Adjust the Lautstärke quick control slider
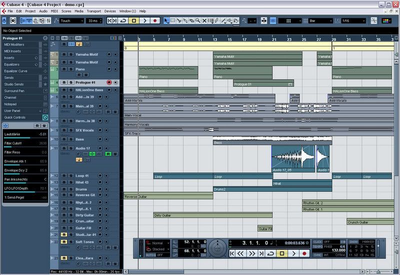400x275 pixels. point(25,138)
